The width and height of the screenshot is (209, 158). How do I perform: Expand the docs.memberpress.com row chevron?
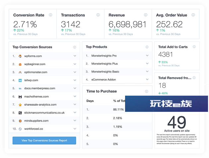[75, 88]
